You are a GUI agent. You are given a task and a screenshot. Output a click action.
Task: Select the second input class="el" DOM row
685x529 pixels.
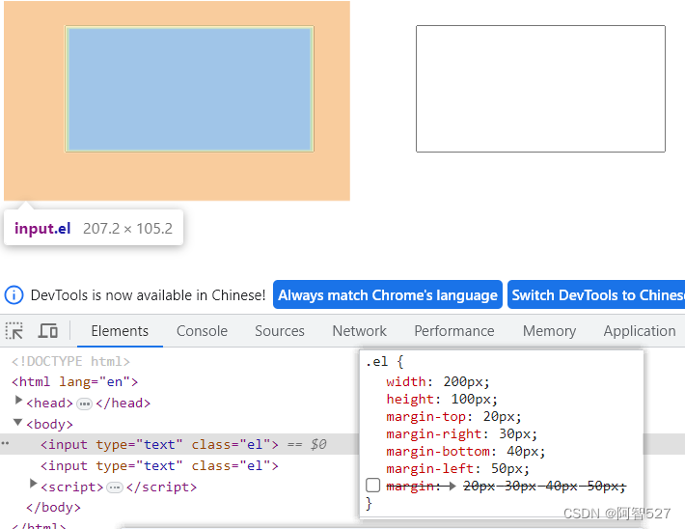[159, 465]
